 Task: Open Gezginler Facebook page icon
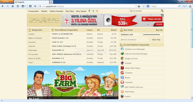[89, 11]
